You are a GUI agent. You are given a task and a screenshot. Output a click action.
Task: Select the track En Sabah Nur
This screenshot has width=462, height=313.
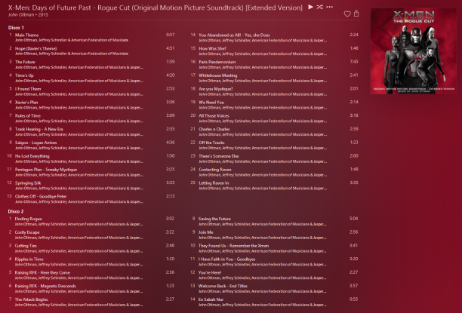tap(211, 299)
